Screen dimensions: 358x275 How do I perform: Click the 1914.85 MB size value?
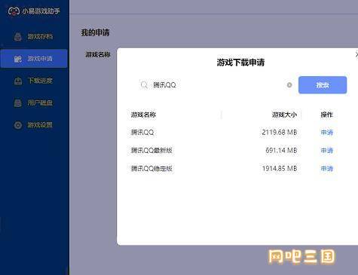pyautogui.click(x=280, y=169)
